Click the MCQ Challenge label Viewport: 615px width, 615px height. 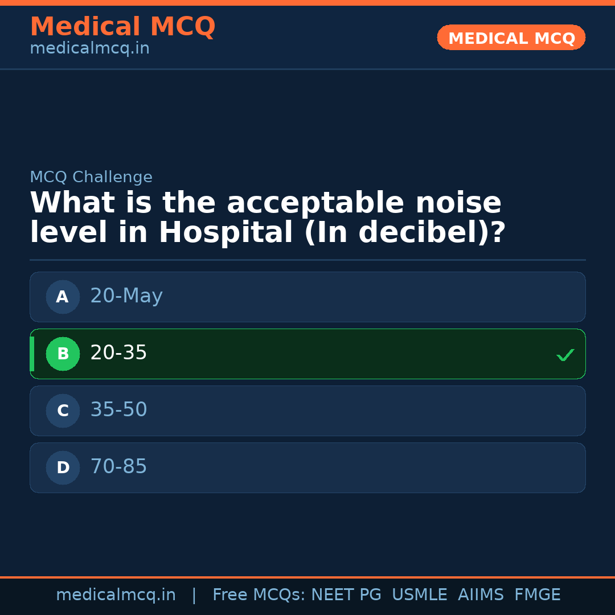tap(91, 177)
